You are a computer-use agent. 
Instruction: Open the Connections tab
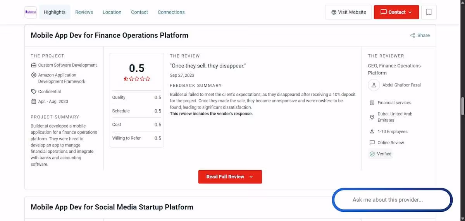(x=171, y=12)
